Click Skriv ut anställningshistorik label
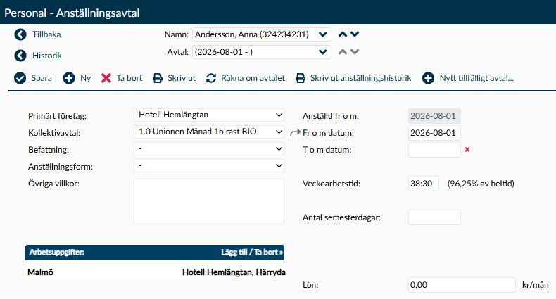This screenshot has height=299, width=556. coord(360,78)
